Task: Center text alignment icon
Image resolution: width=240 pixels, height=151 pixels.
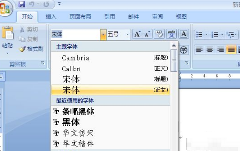Action: 210,49
